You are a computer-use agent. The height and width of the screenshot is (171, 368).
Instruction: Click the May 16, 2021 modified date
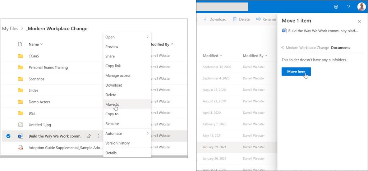(x=212, y=135)
